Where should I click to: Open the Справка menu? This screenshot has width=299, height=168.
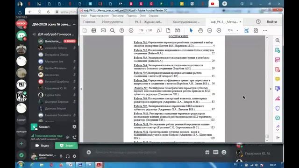[x=154, y=16]
